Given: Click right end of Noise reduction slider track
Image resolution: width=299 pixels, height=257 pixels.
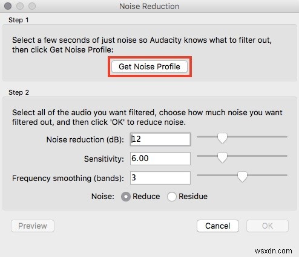Looking at the screenshot, I should 286,136.
